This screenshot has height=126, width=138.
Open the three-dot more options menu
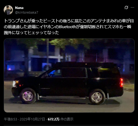[x=132, y=7]
